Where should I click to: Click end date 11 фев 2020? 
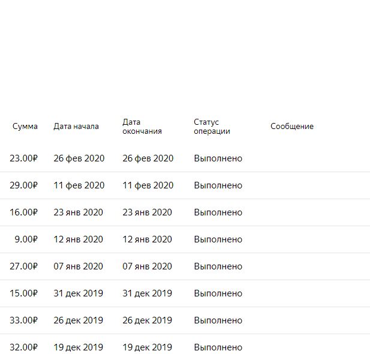coord(148,185)
